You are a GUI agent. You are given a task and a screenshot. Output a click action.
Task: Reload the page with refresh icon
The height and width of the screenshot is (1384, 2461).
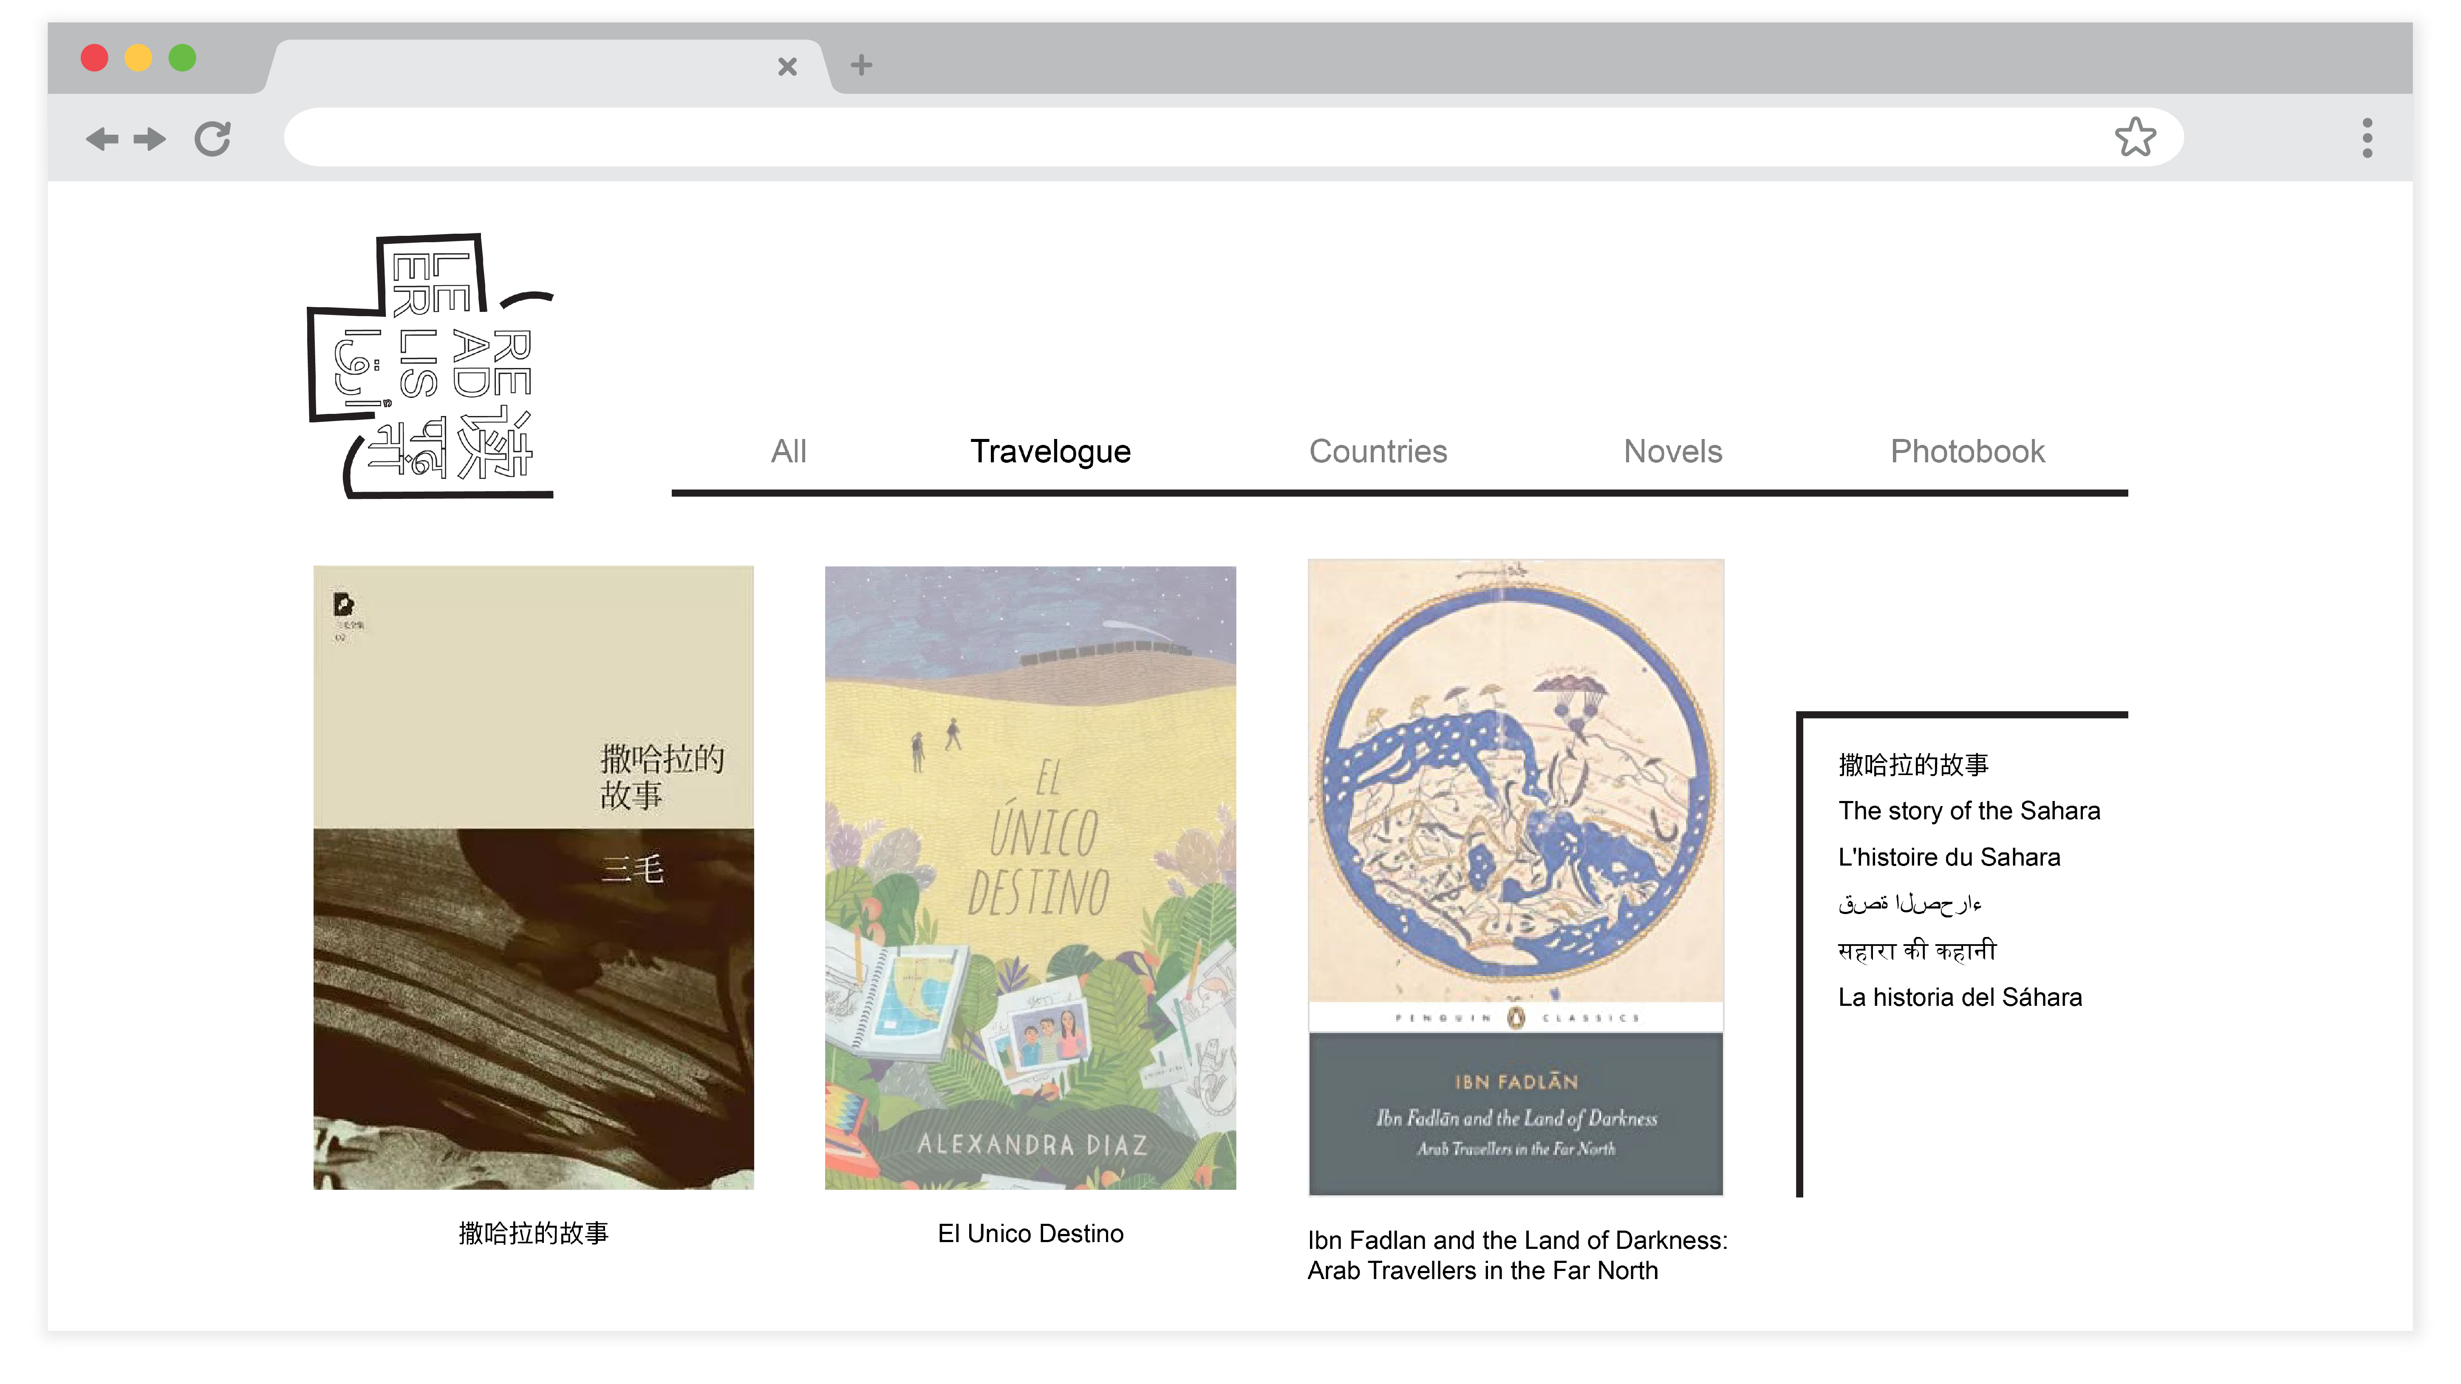tap(212, 139)
